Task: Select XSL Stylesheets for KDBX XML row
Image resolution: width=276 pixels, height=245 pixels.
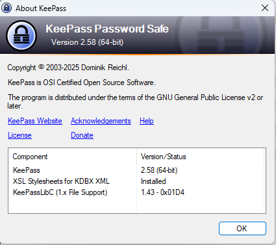Action: (x=137, y=181)
